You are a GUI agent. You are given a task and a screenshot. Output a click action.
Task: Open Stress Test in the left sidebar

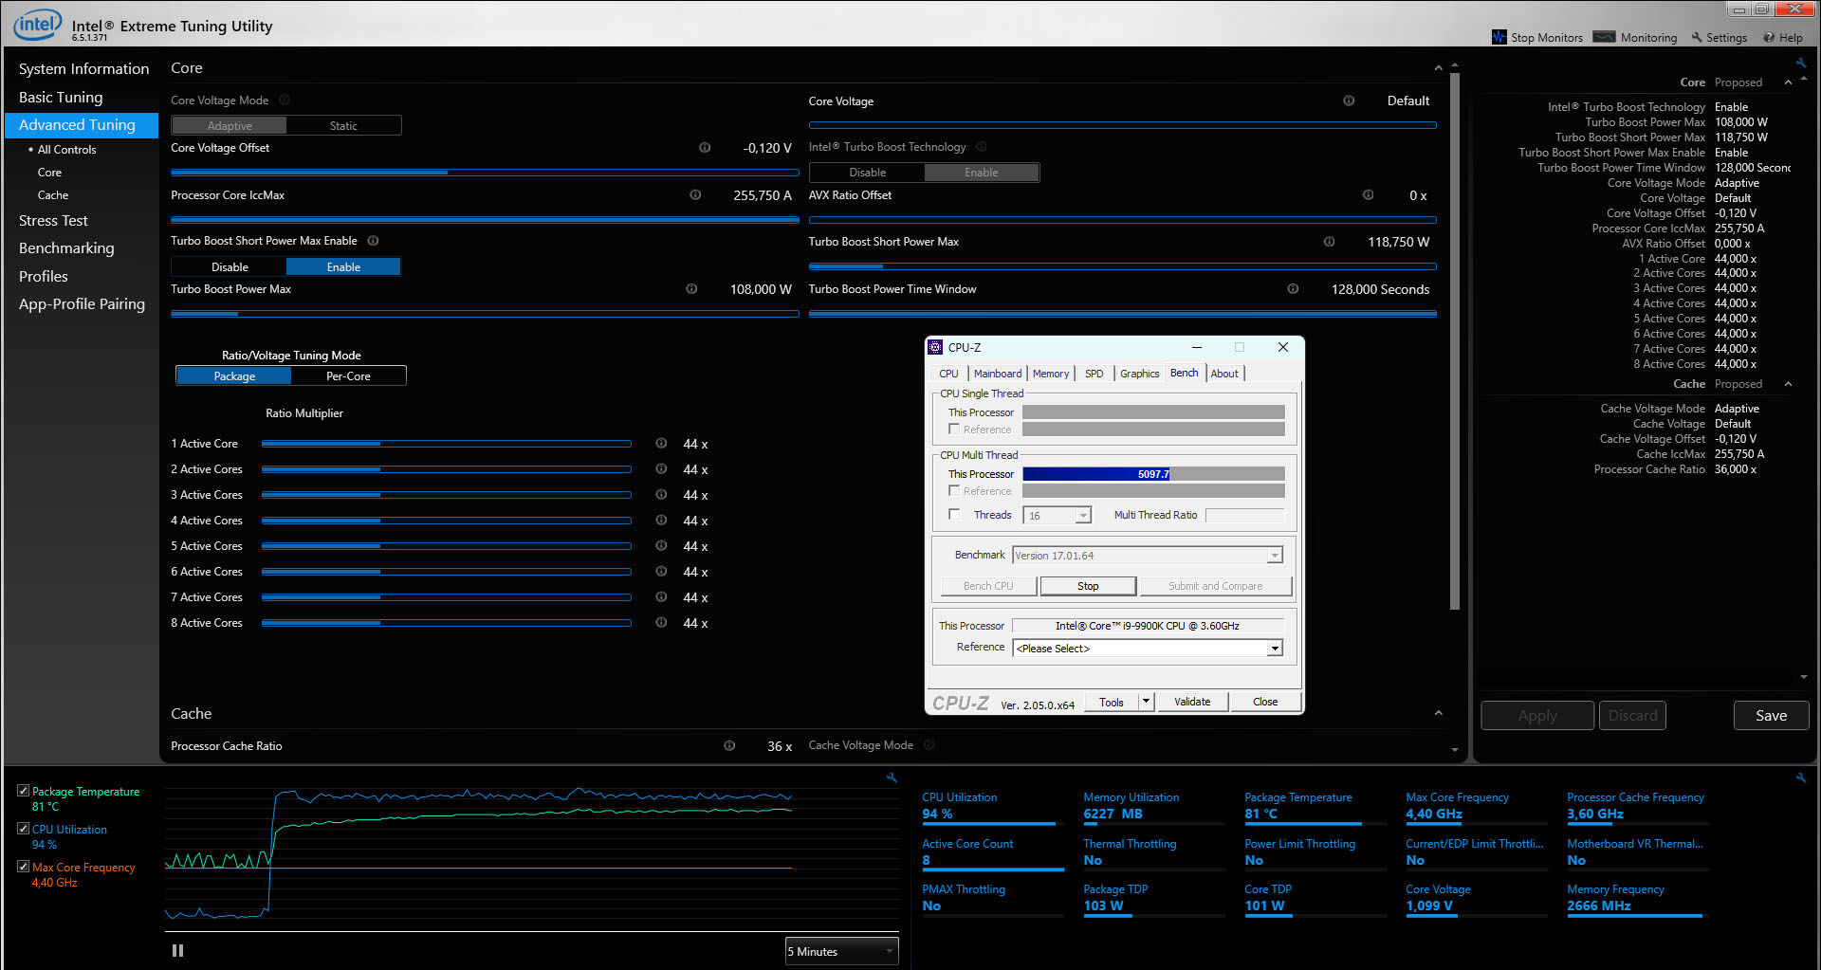click(53, 221)
